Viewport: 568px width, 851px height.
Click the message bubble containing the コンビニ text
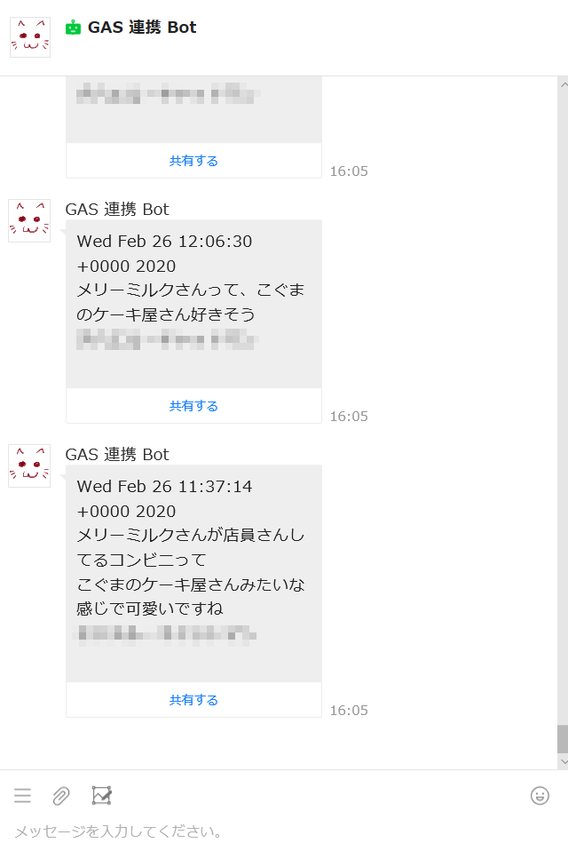(193, 569)
